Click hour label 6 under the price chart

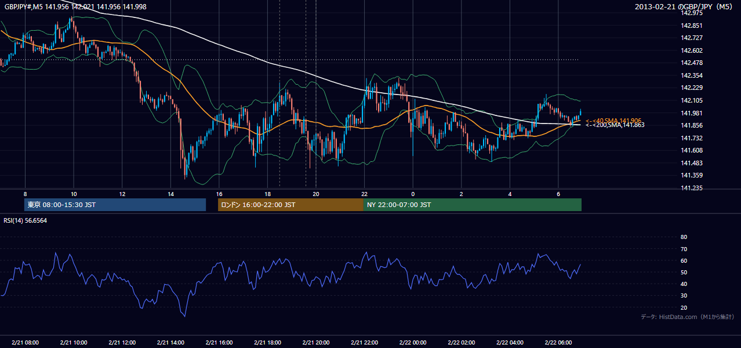(x=558, y=194)
